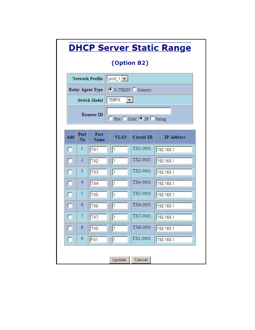
Task: Check the Add box for port 5
Action: [x=70, y=194]
